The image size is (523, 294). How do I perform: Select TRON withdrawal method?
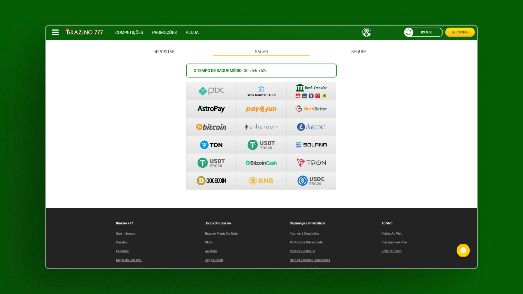point(311,163)
